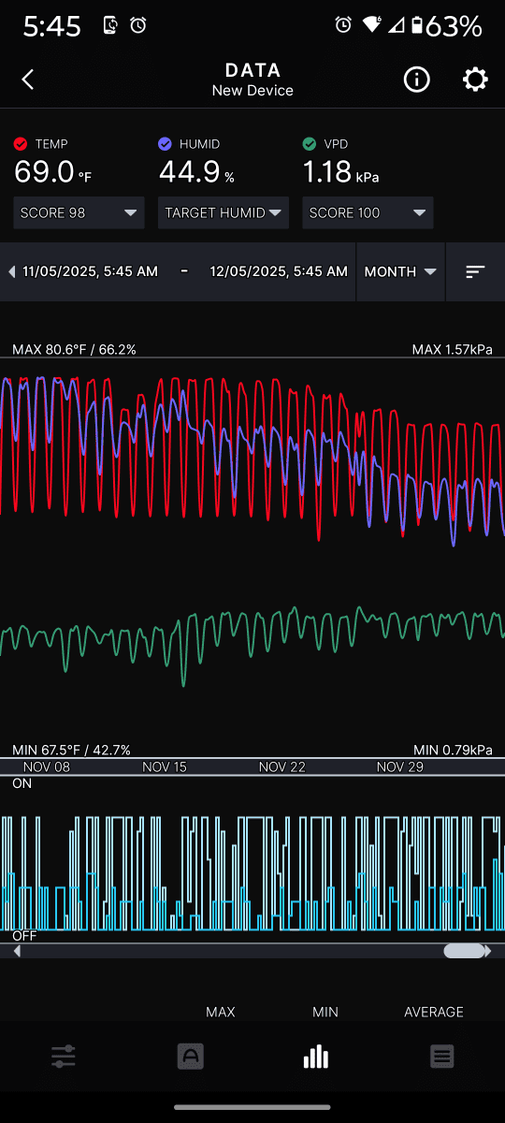Screen dimensions: 505x1123
Task: Tap the filter lines icon beside MONTH
Action: [x=475, y=271]
